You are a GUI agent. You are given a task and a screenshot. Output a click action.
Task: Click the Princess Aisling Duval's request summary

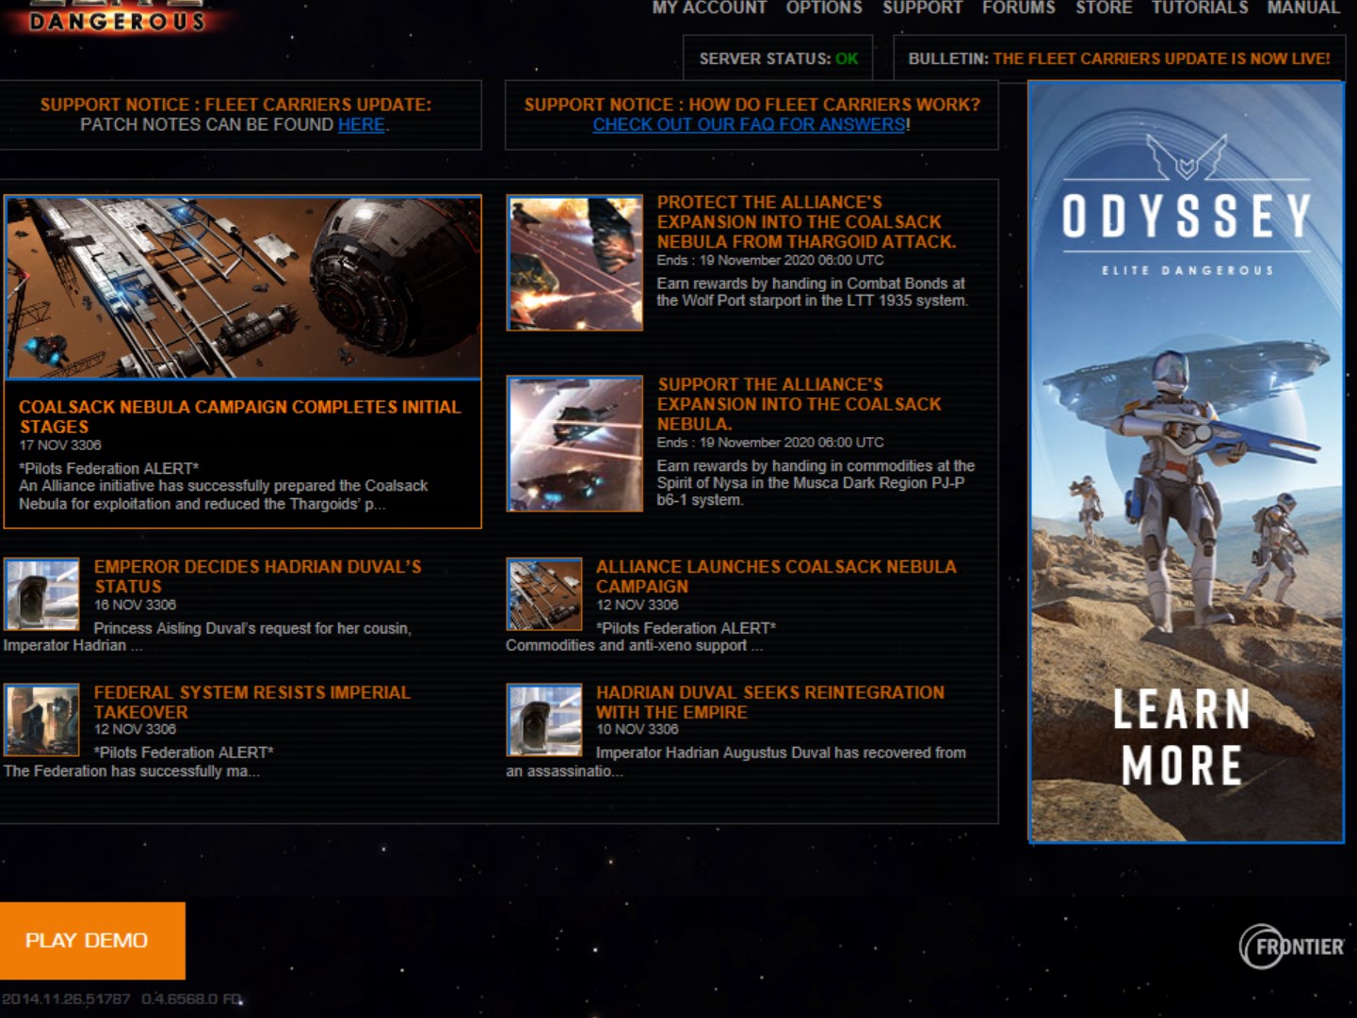click(x=207, y=637)
